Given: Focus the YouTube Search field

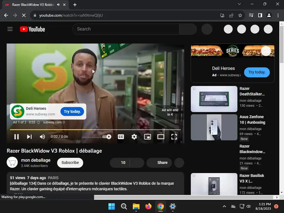Looking at the screenshot, I should (126, 29).
